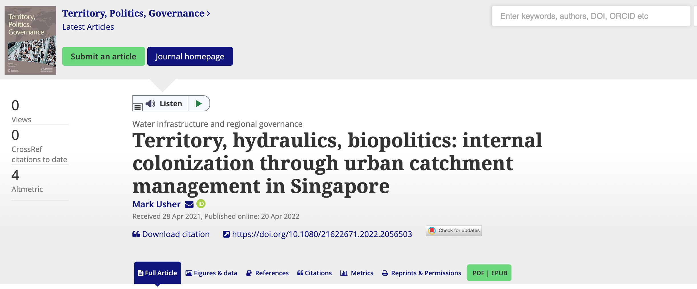This screenshot has width=697, height=289.
Task: Click the Download citation quote icon
Action: click(x=136, y=234)
